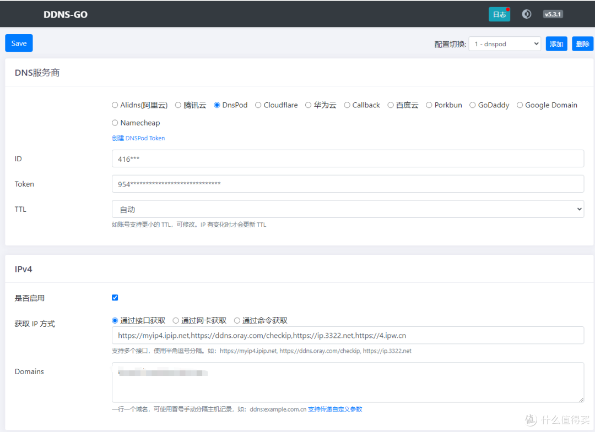
Task: Open the 创建 DNSPod Token link
Action: (138, 138)
